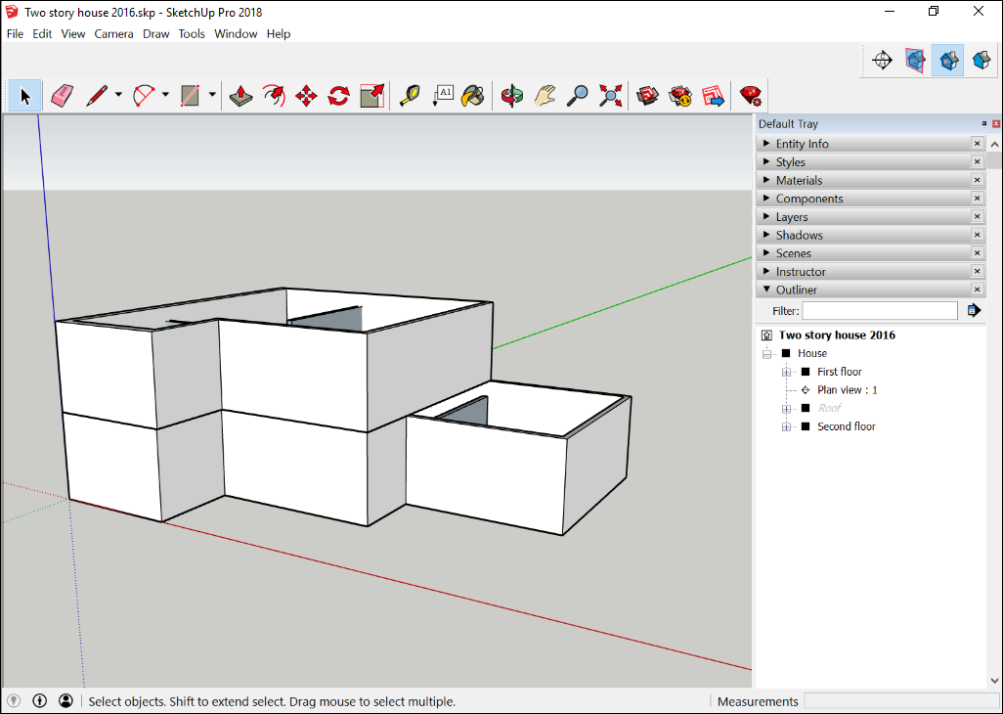Expand the Roof tree node

(786, 408)
